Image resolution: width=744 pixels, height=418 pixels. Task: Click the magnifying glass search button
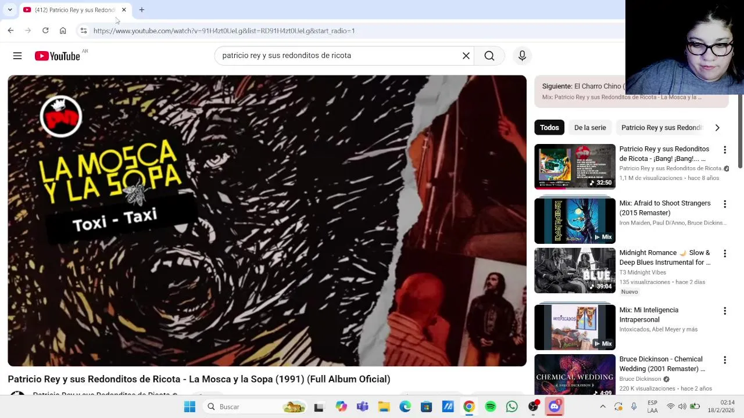(x=489, y=56)
